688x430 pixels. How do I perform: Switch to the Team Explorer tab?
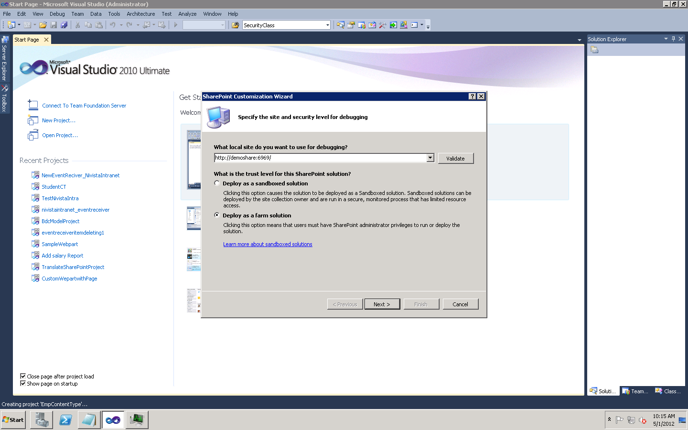coord(635,391)
